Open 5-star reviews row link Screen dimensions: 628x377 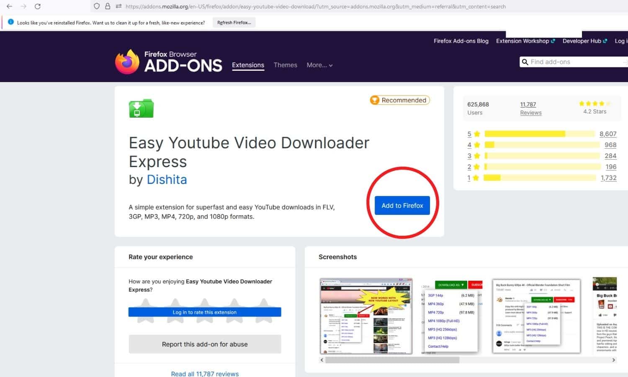474,134
